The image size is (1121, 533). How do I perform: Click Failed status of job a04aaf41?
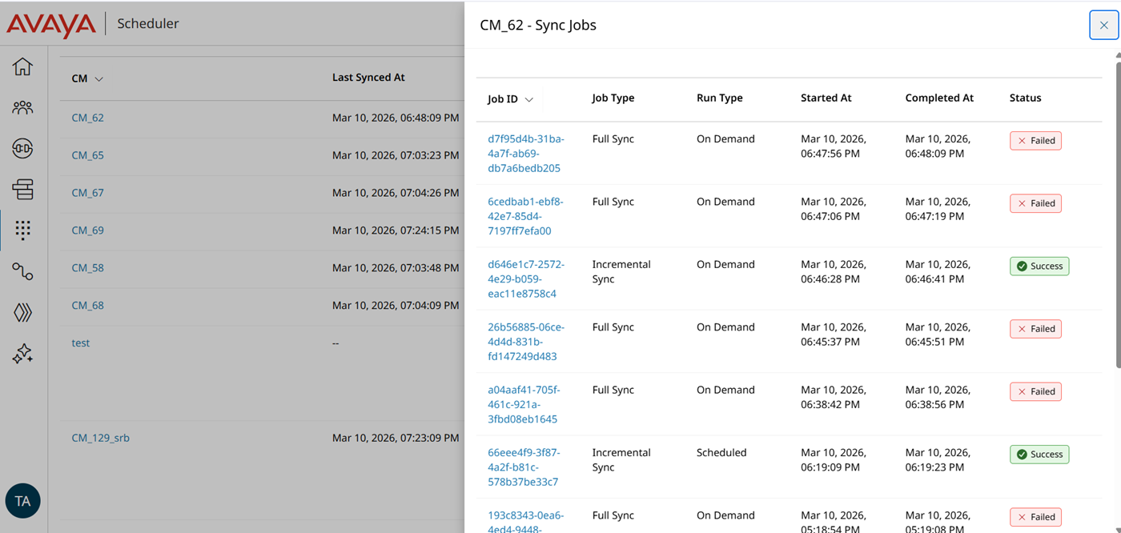[1035, 391]
